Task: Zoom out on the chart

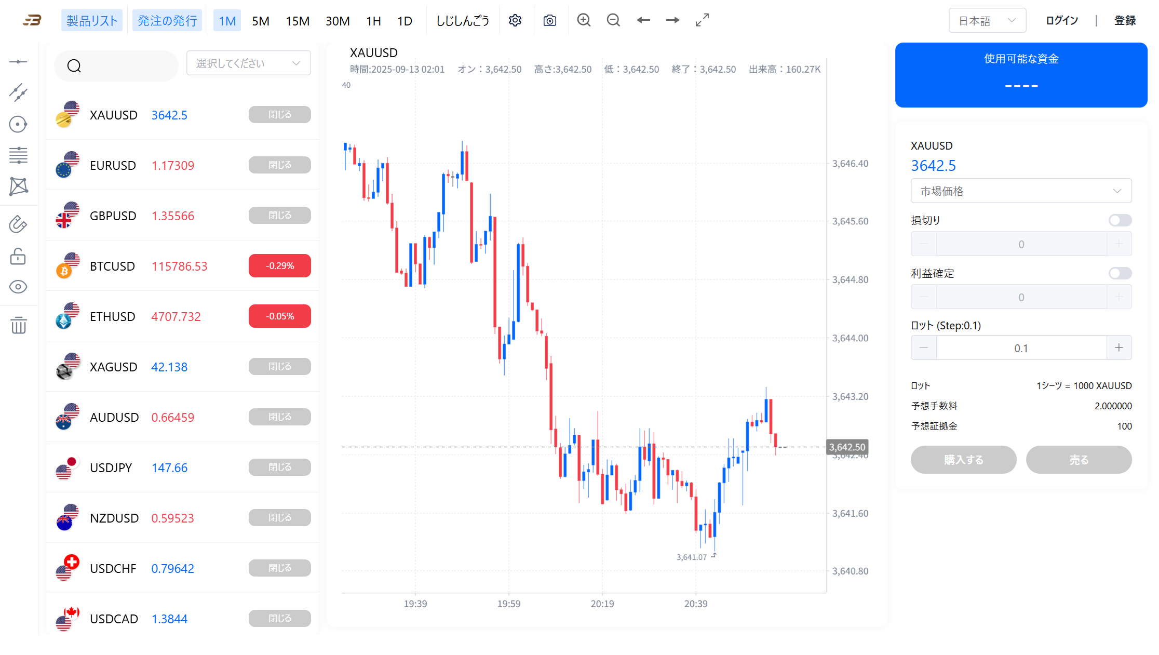Action: click(613, 20)
